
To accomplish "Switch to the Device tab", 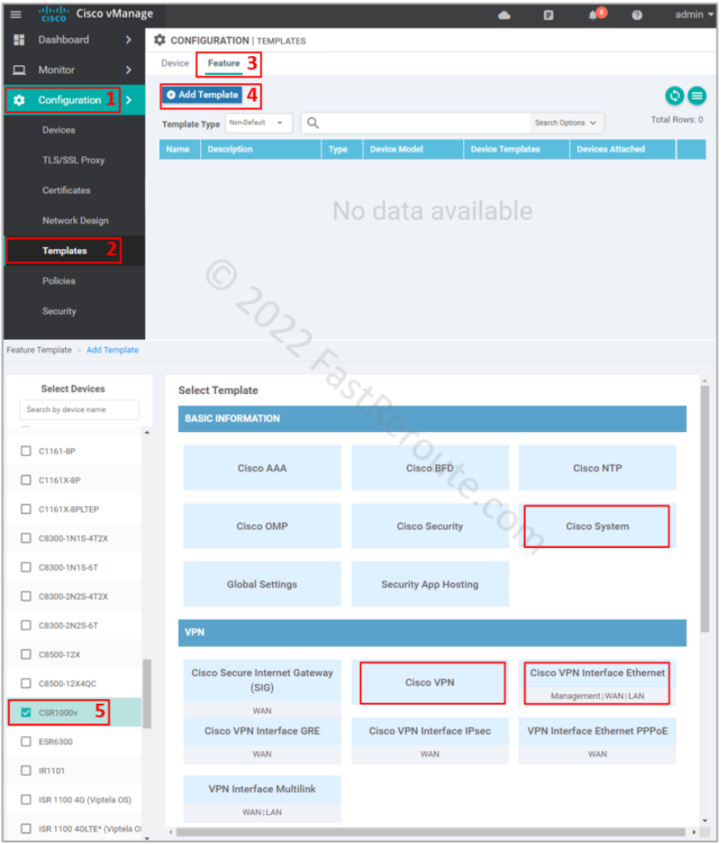I will 175,63.
